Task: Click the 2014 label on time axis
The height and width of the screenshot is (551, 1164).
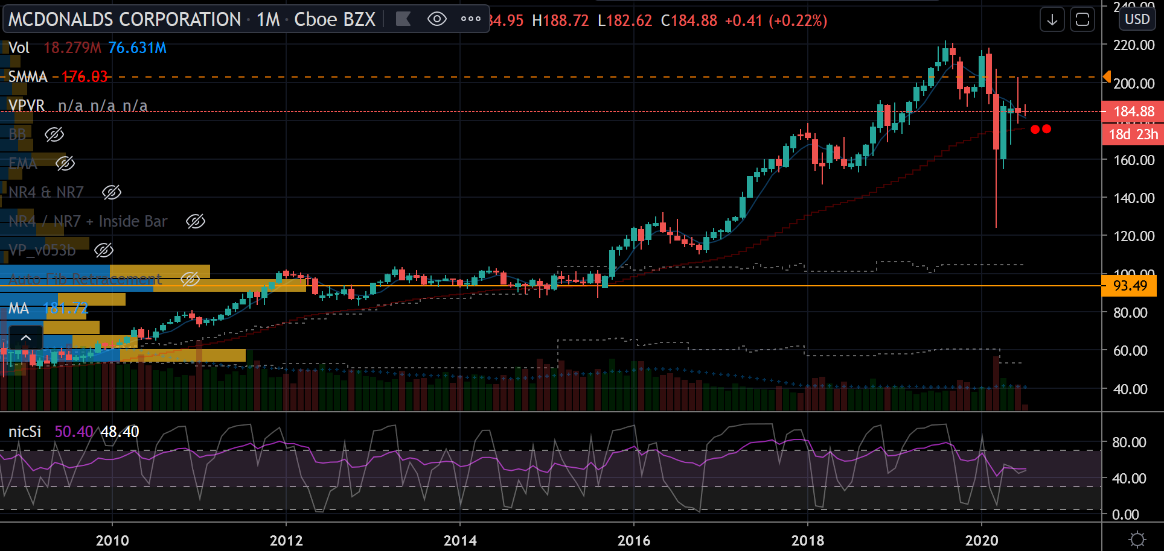Action: coord(460,540)
